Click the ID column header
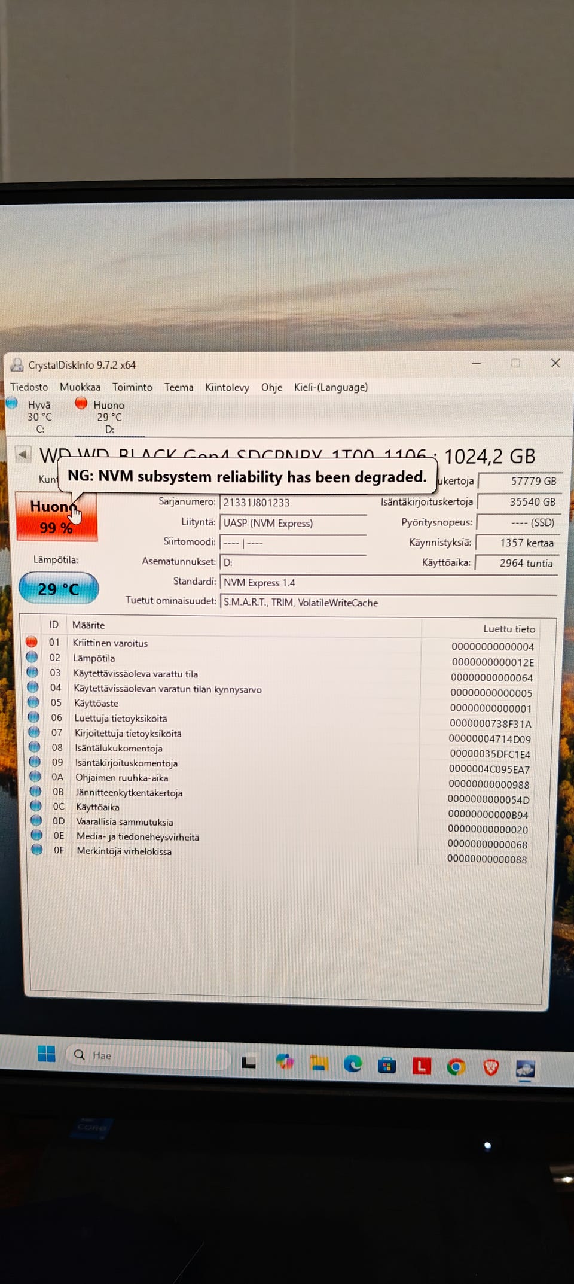 pyautogui.click(x=54, y=625)
